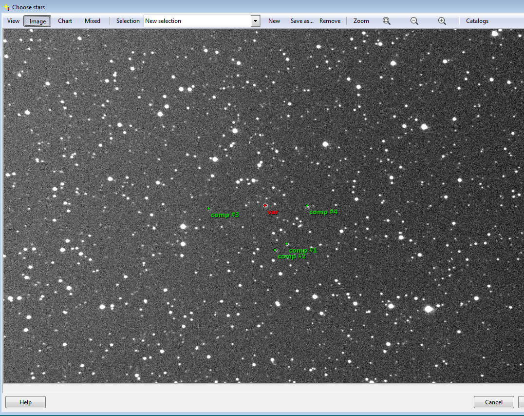Open the Catalogs menu
Image resolution: width=524 pixels, height=416 pixels.
[477, 21]
